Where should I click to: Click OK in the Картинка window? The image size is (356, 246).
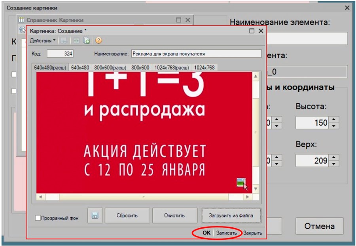coord(206,233)
